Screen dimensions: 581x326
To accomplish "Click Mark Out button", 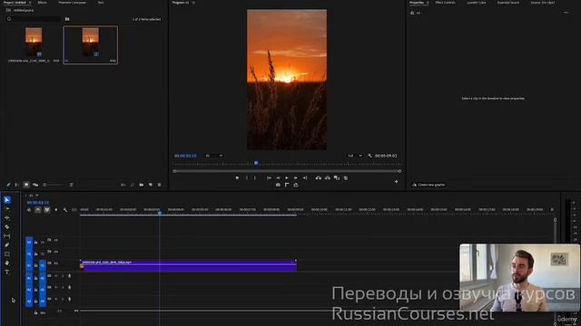I will pos(255,177).
